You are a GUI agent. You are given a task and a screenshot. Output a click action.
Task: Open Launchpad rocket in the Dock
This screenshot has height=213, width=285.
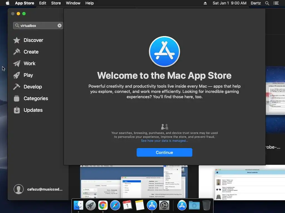tap(90, 206)
